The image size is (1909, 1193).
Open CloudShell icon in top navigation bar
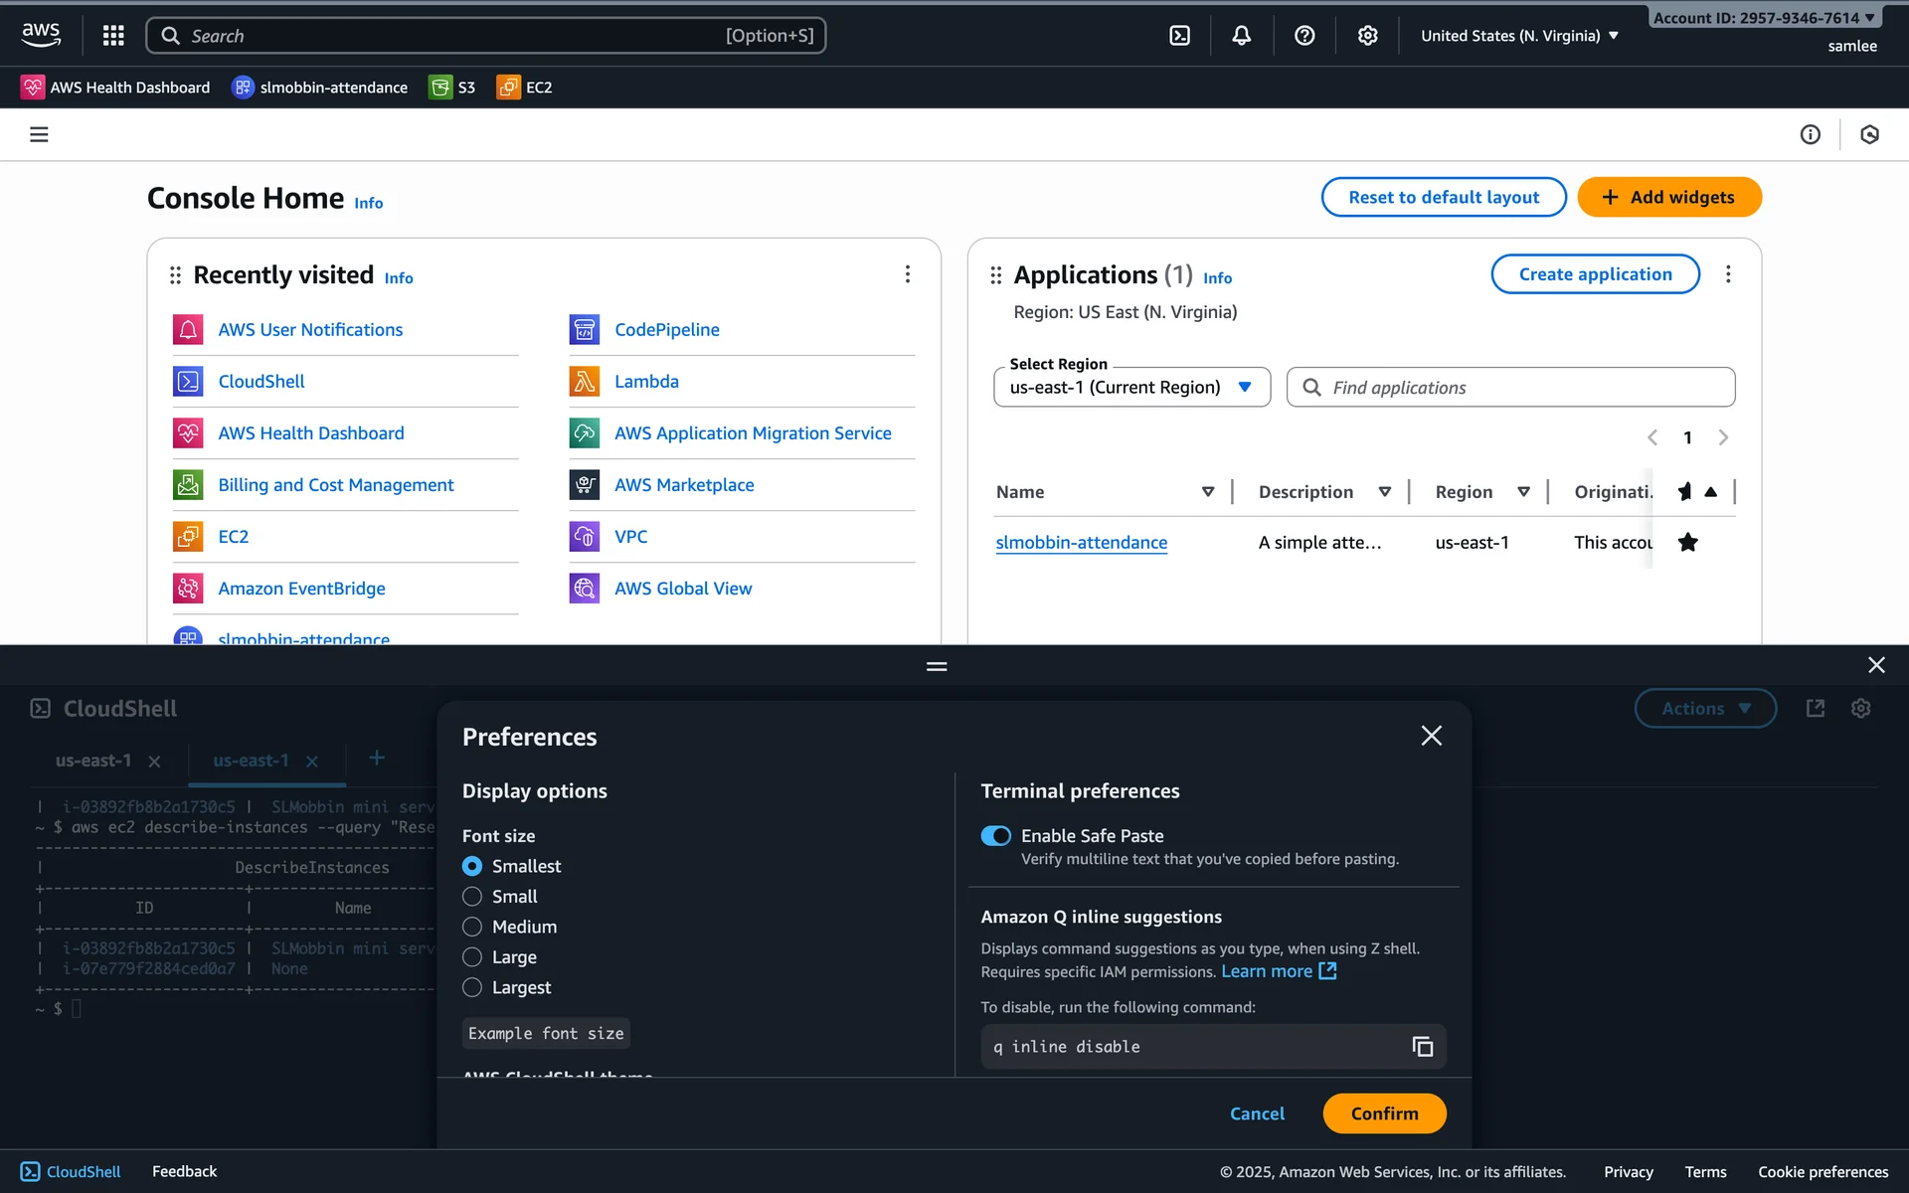pos(1179,36)
